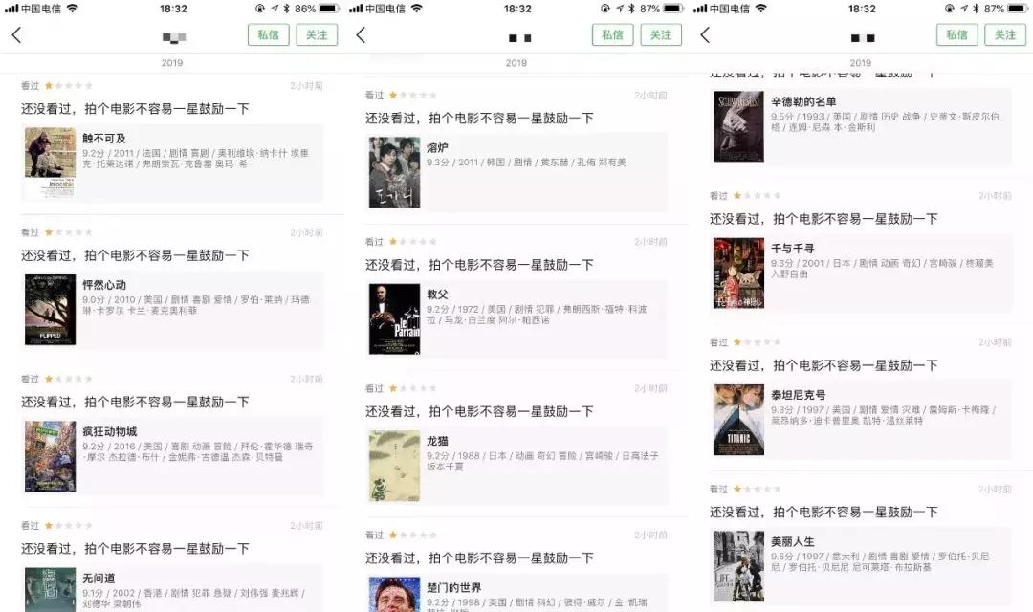This screenshot has height=612, width=1033.
Task: Open 辛德勒的名单 poster image
Action: 738,126
